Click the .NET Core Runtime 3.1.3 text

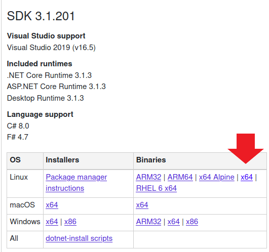click(x=49, y=75)
